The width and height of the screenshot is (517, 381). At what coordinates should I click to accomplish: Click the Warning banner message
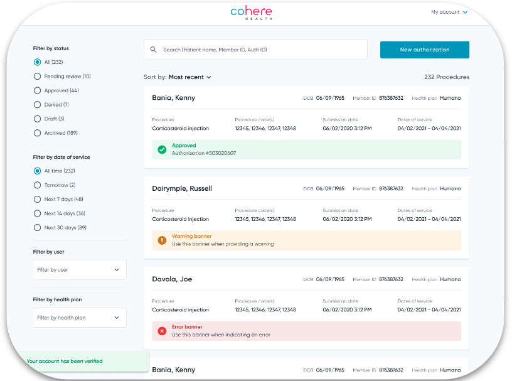coord(306,240)
